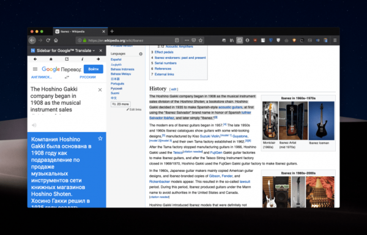The height and width of the screenshot is (235, 367).
Task: Open the Firefox hamburger menu
Action: pos(335,40)
